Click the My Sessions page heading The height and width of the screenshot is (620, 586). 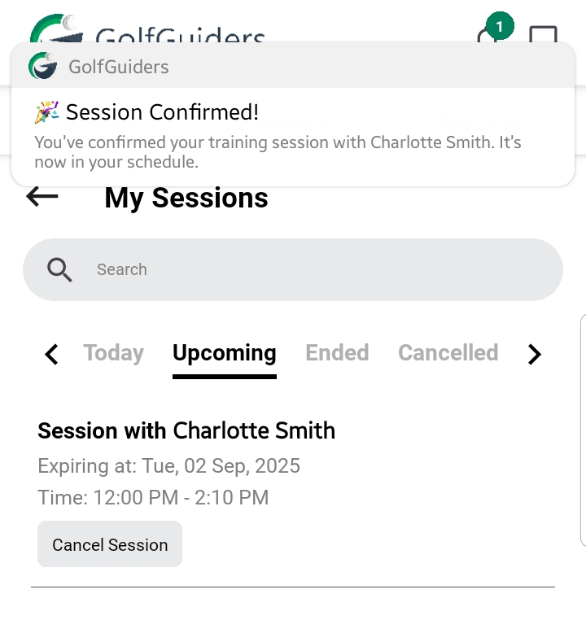pyautogui.click(x=186, y=198)
